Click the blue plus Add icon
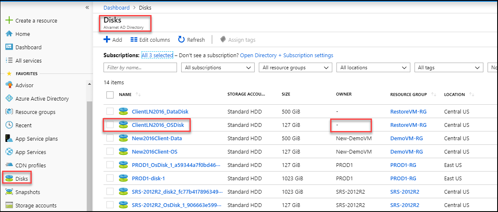Viewport: 498px width, 212px height. pos(107,40)
